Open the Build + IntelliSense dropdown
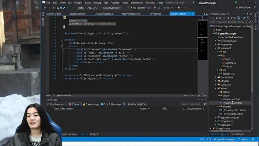This screenshot has width=259, height=146. point(138,104)
